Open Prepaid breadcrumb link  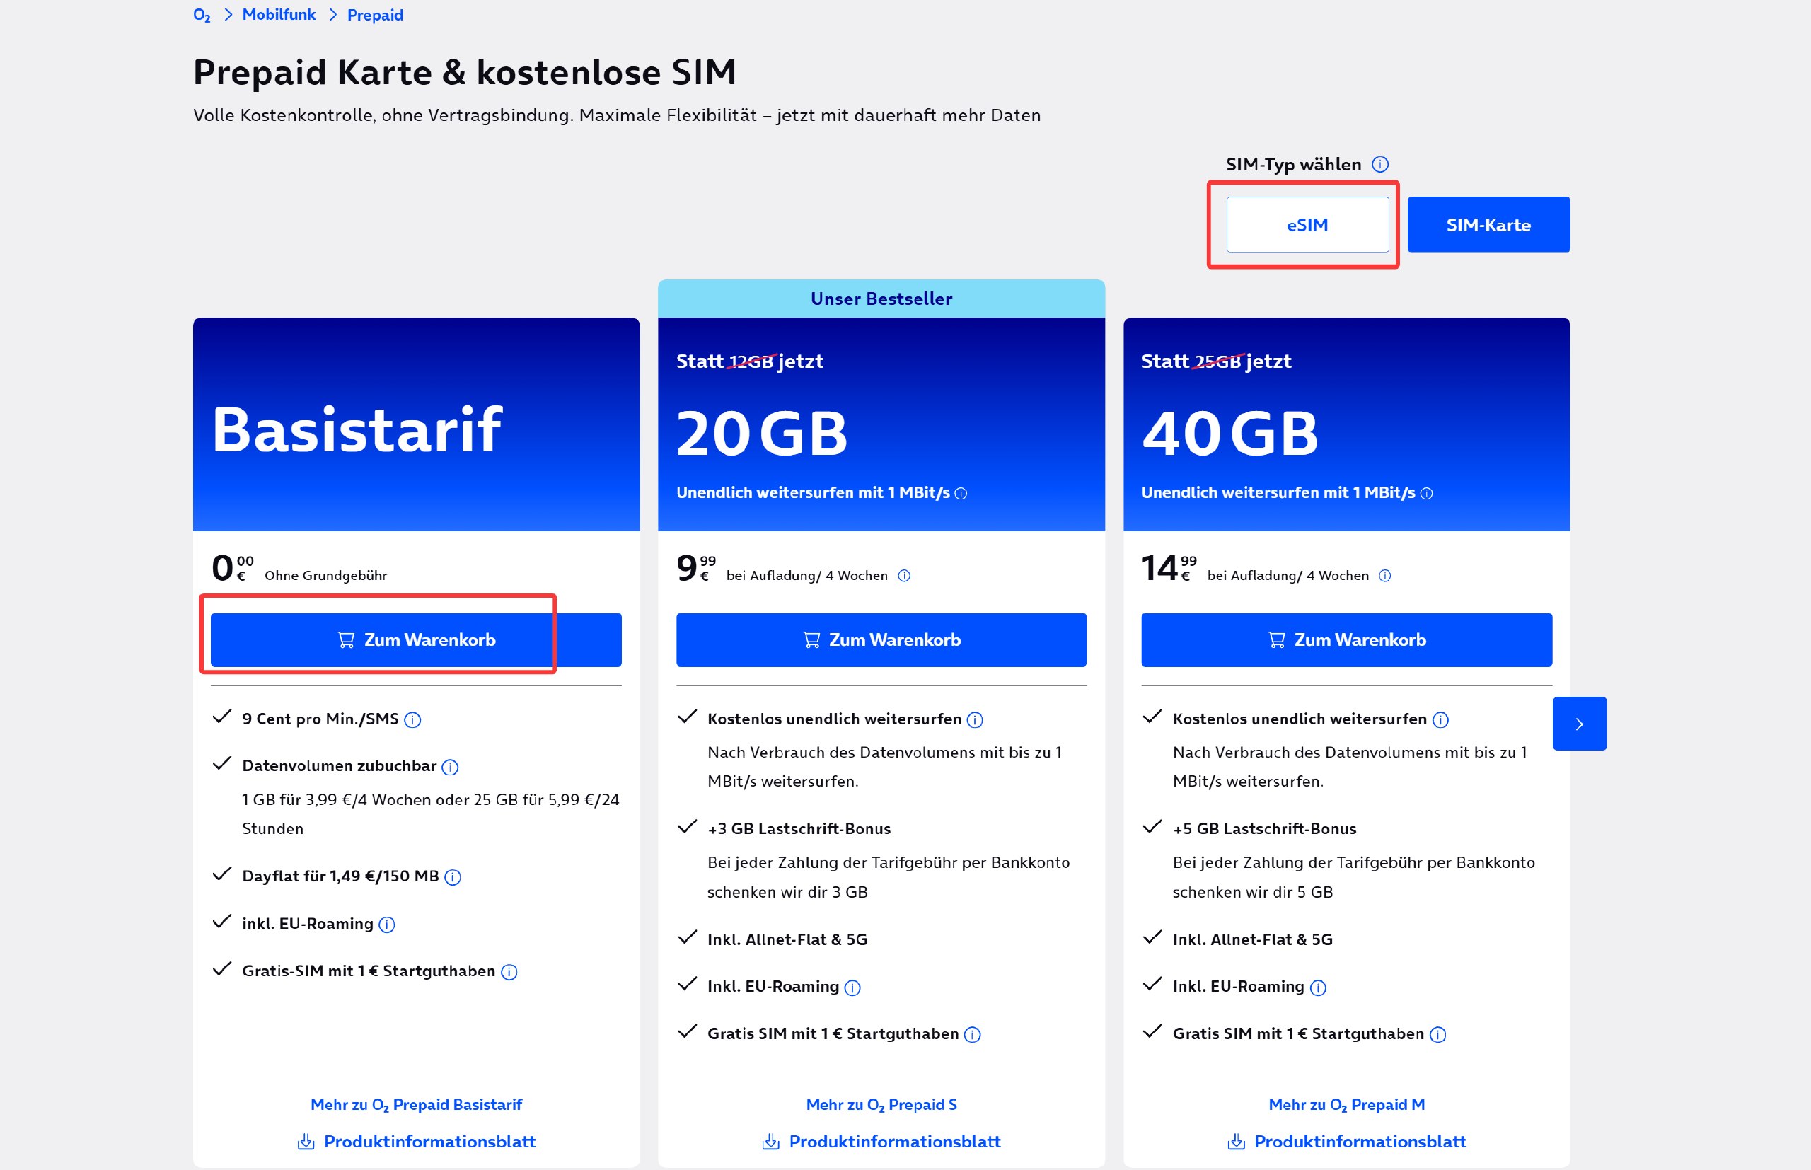375,15
